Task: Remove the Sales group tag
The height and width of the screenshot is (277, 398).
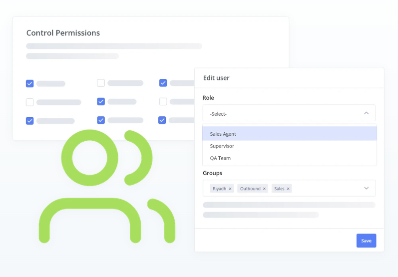Action: click(288, 189)
